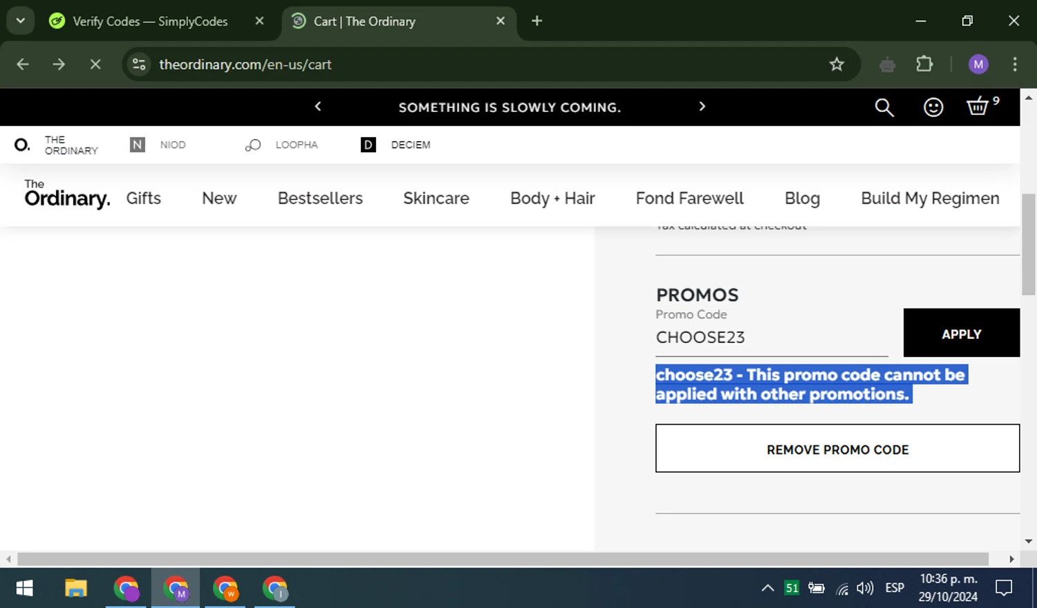
Task: Open File Explorer from the taskbar
Action: point(75,589)
